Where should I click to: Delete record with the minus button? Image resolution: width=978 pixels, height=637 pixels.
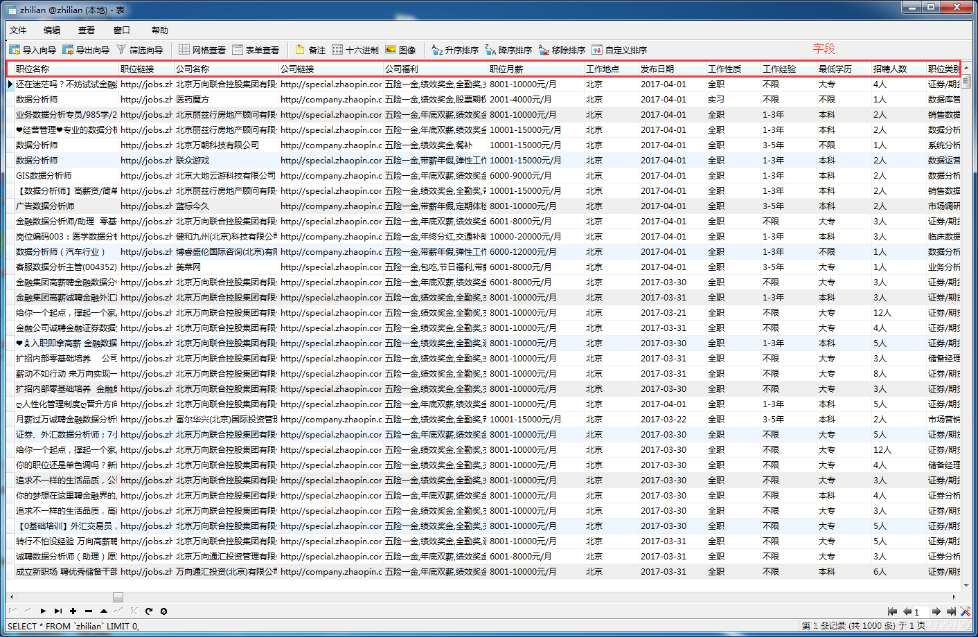coord(89,611)
